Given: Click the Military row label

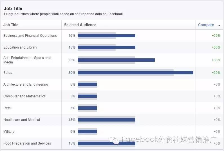Looking at the screenshot, I should pyautogui.click(x=9, y=132).
